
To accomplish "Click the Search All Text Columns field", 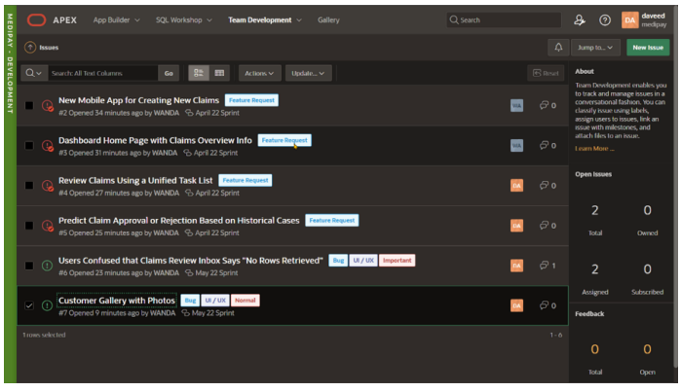I will 103,73.
